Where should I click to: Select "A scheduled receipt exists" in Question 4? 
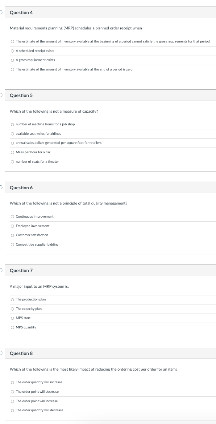click(x=12, y=51)
